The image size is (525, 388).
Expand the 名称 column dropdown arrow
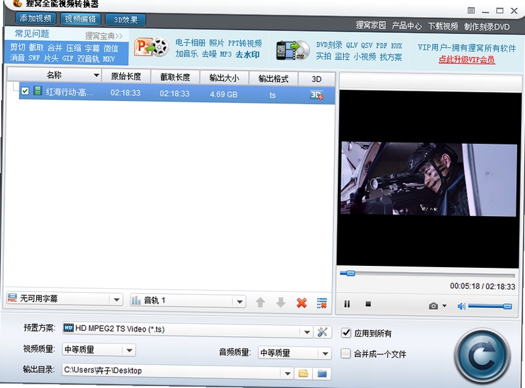click(x=96, y=75)
